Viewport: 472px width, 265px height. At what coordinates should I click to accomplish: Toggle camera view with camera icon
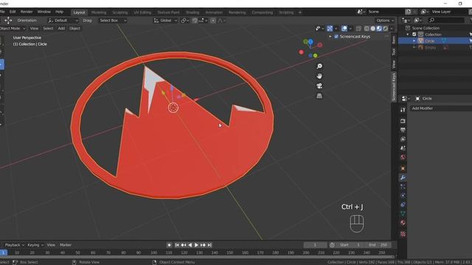click(319, 86)
